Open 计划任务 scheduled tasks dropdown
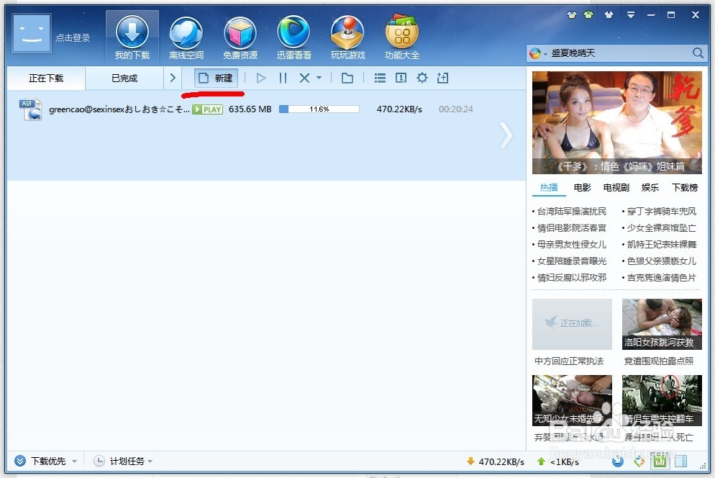The height and width of the screenshot is (478, 715). pyautogui.click(x=123, y=461)
